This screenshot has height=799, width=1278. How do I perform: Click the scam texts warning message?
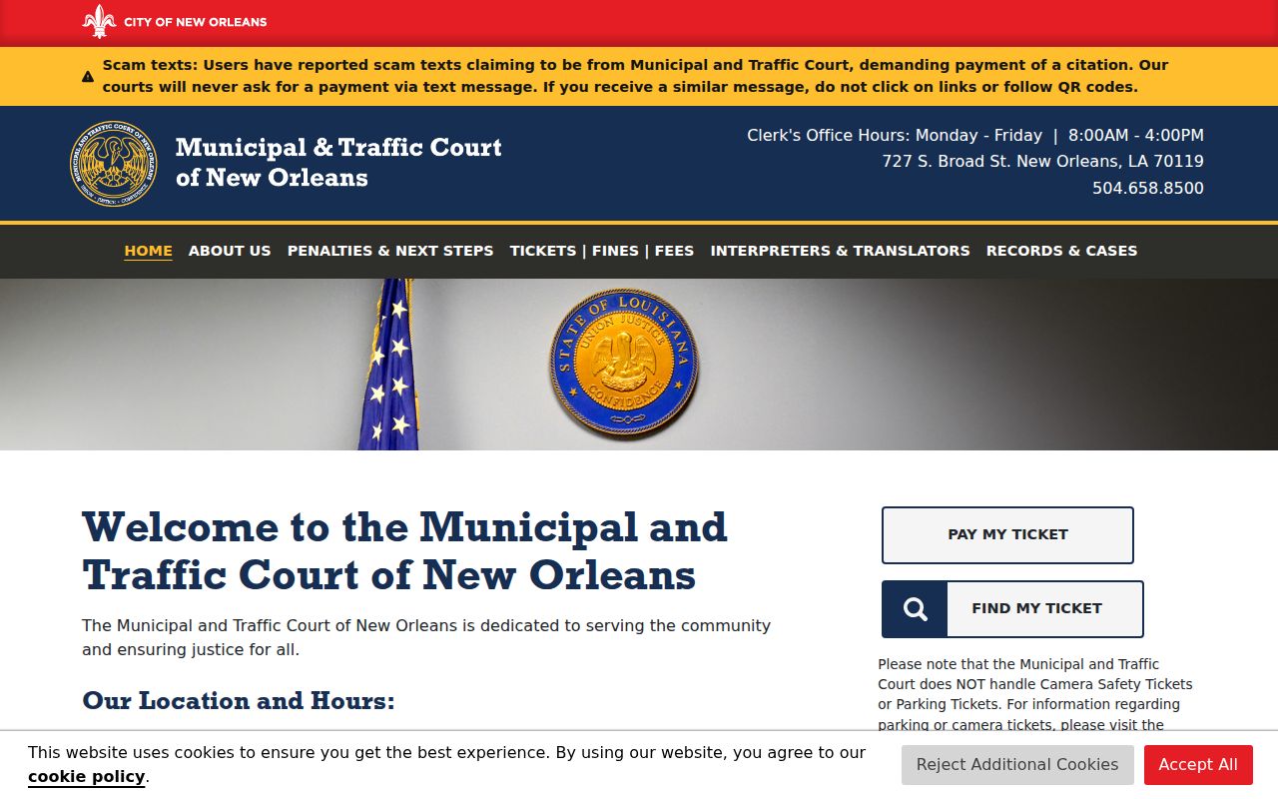635,76
